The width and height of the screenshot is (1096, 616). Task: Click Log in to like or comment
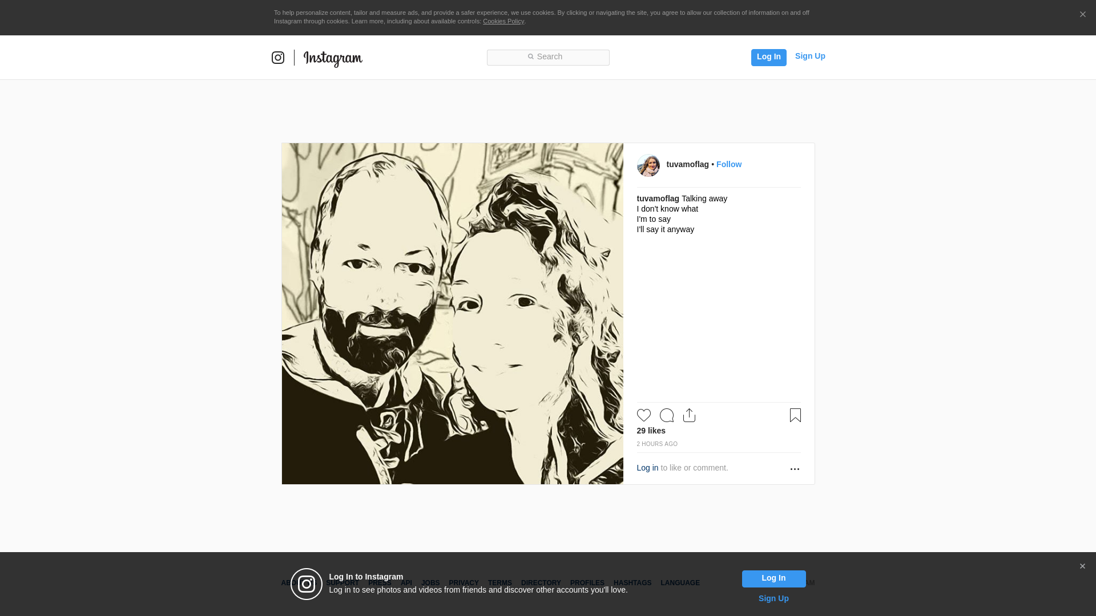click(x=647, y=468)
